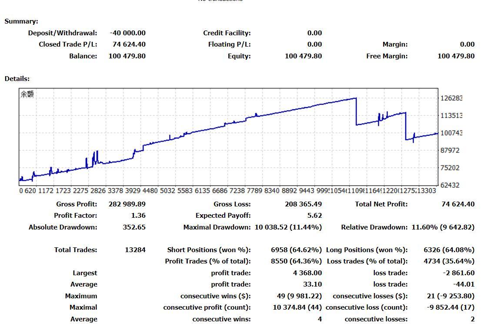Click the Free Margin value 100 479.80
The width and height of the screenshot is (484, 324).
(x=456, y=56)
